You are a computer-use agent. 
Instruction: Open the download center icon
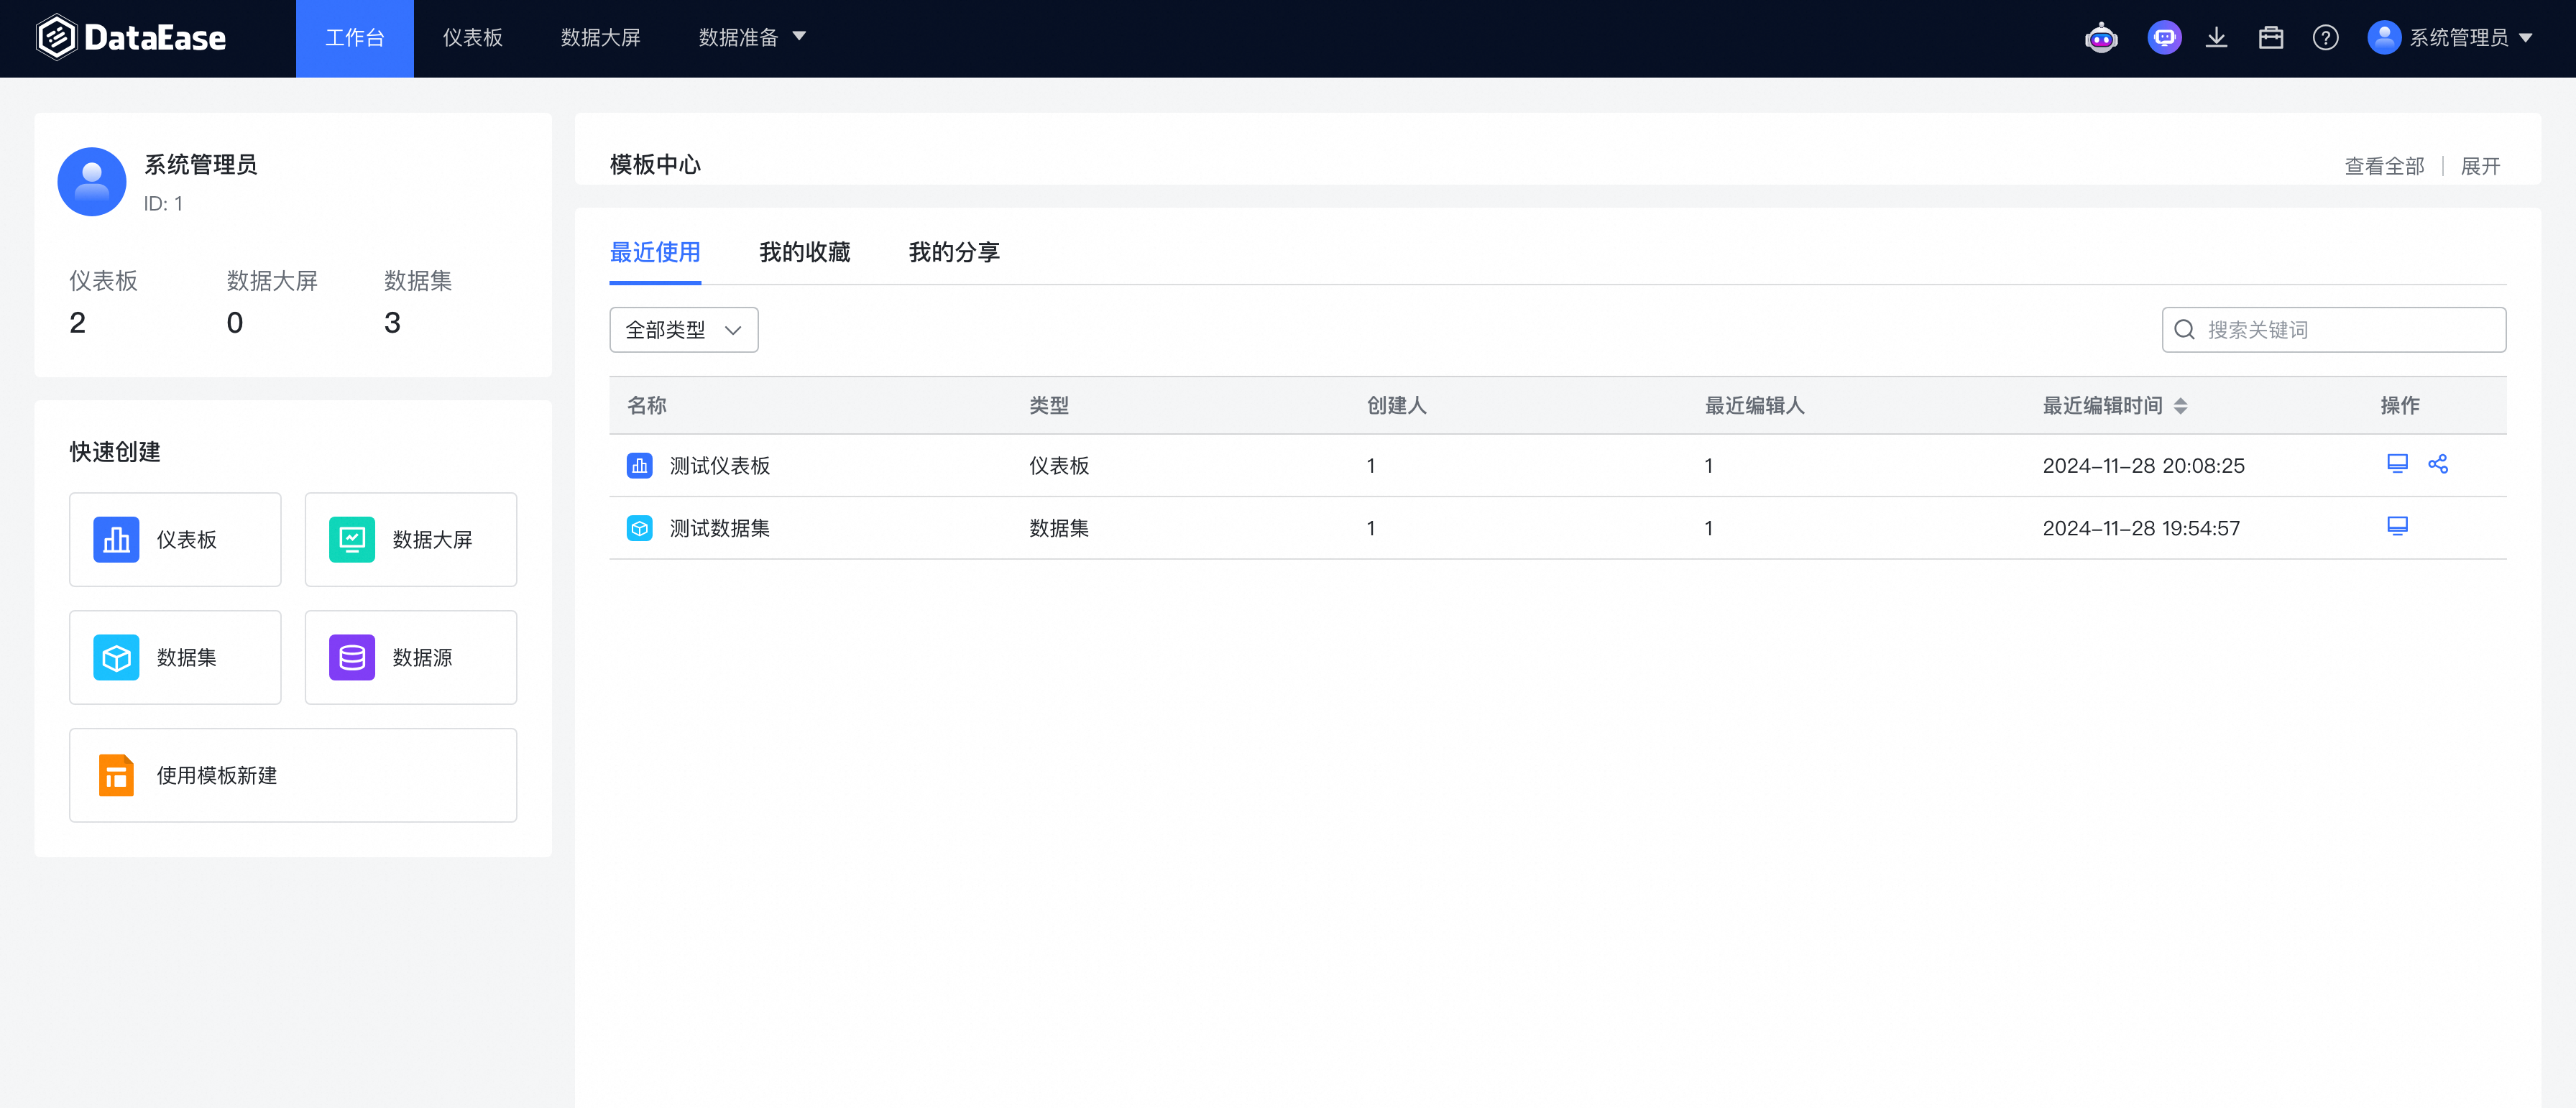(2216, 38)
